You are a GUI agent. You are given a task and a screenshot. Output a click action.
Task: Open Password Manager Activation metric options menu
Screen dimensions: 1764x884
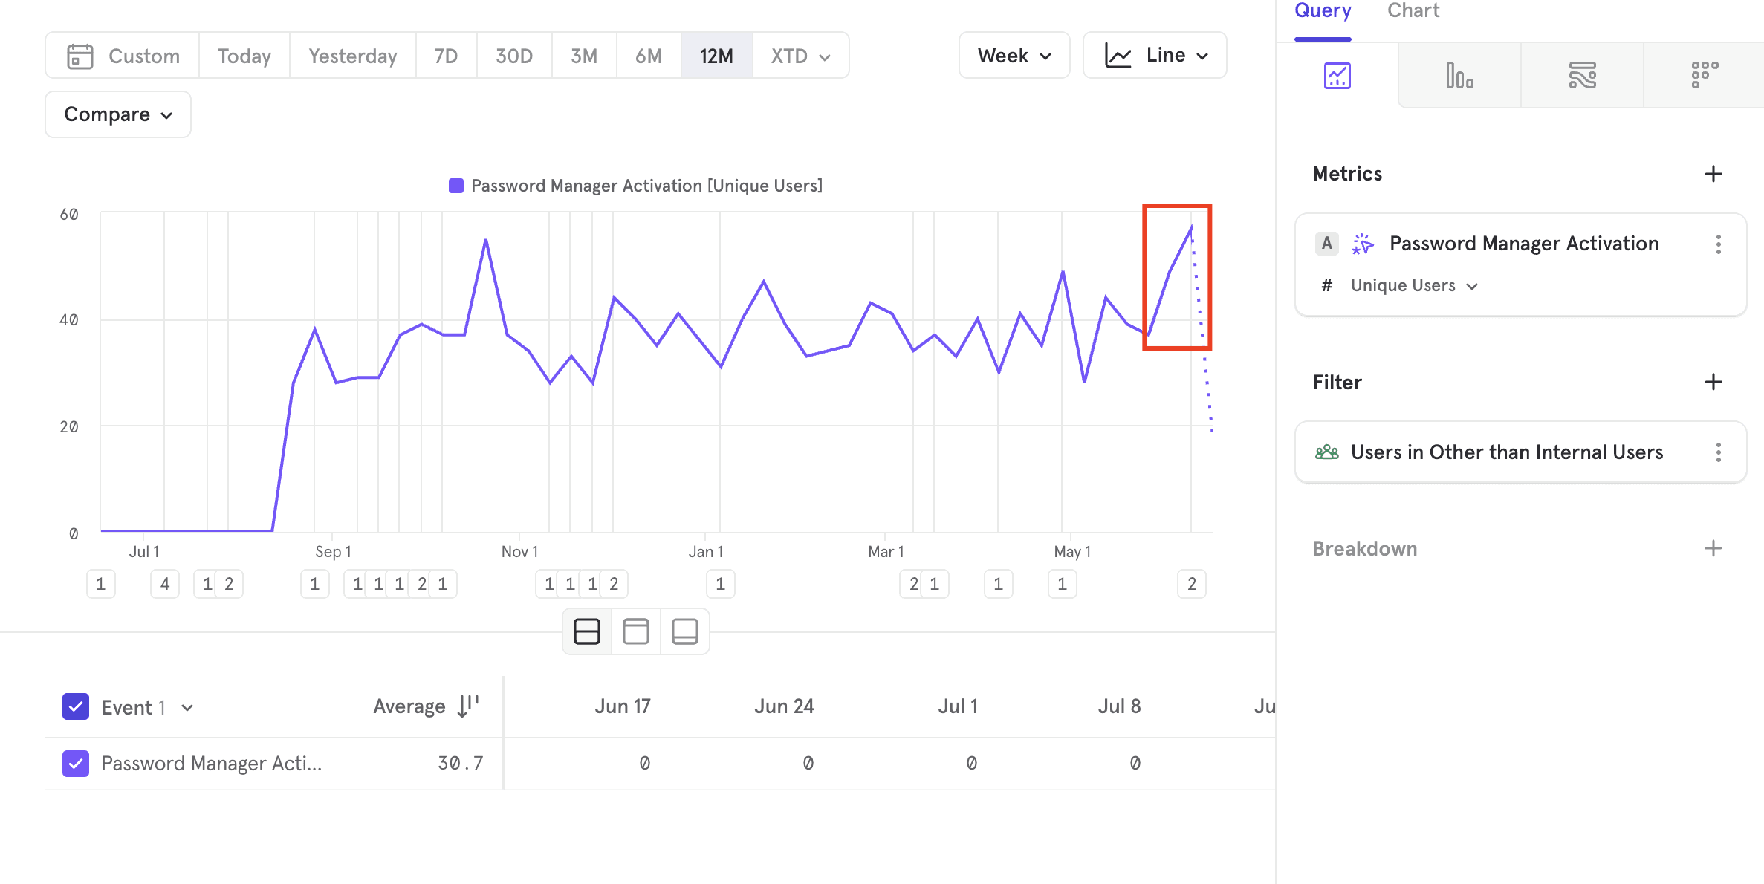(1718, 244)
